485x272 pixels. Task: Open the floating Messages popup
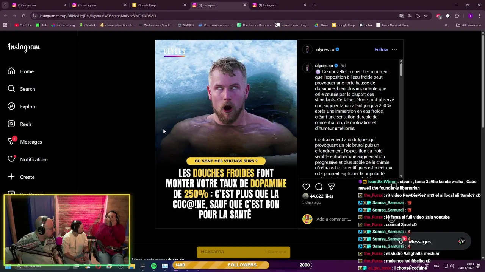432,241
